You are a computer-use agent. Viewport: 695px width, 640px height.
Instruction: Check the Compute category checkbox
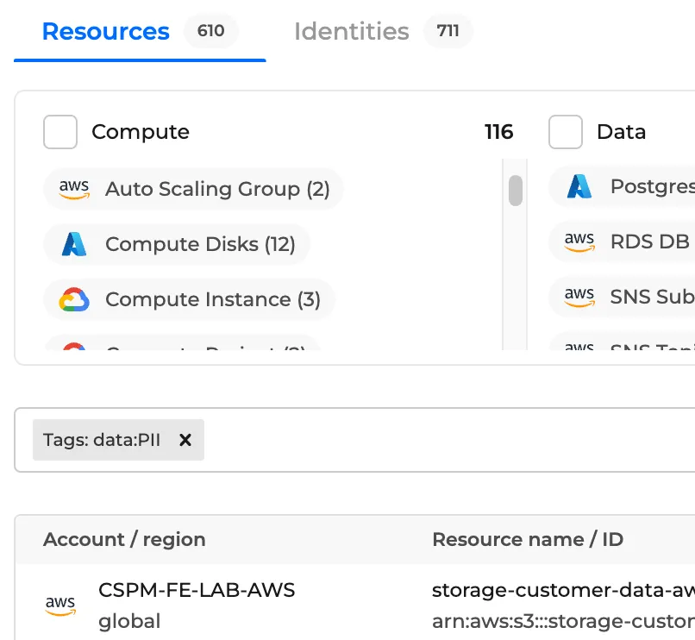(x=60, y=132)
